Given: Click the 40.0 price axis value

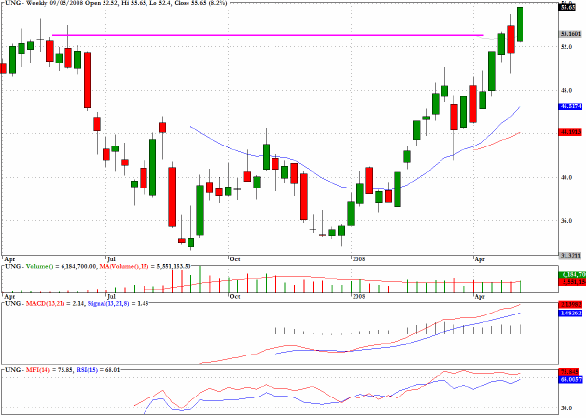Looking at the screenshot, I should click(x=566, y=177).
